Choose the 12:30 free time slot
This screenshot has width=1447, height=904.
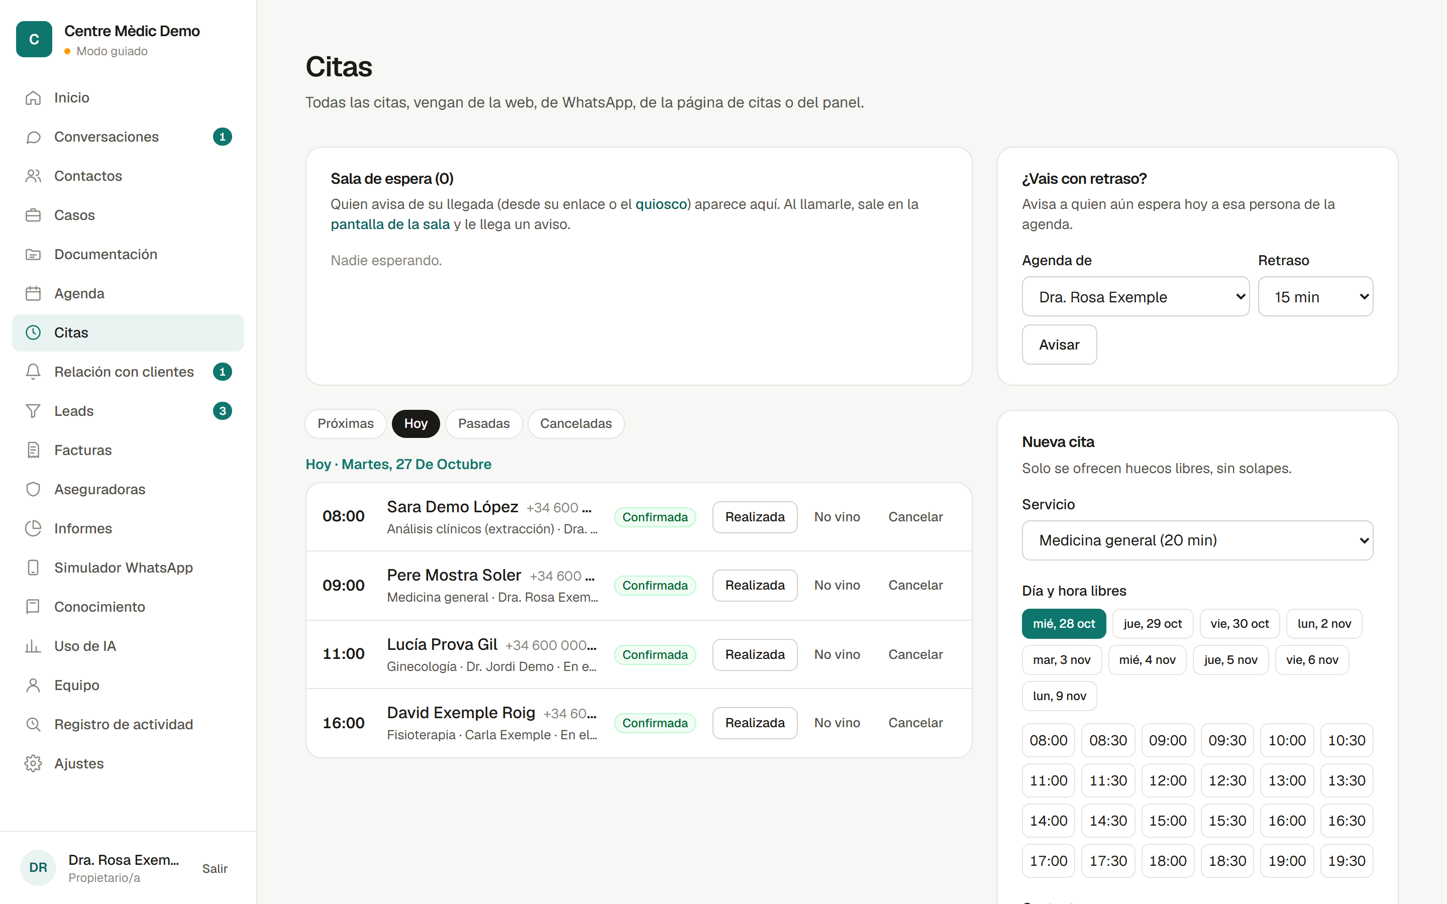point(1227,780)
